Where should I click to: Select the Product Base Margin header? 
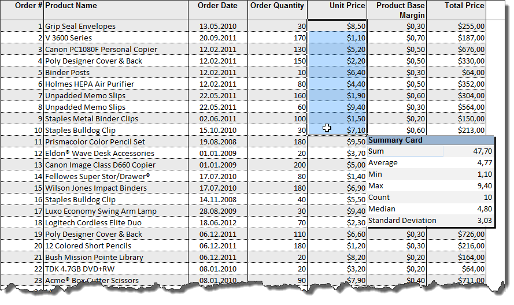pyautogui.click(x=396, y=10)
